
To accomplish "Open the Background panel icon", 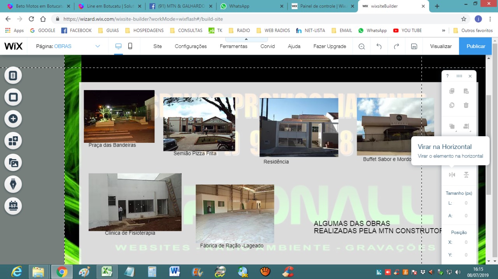I will (13, 97).
